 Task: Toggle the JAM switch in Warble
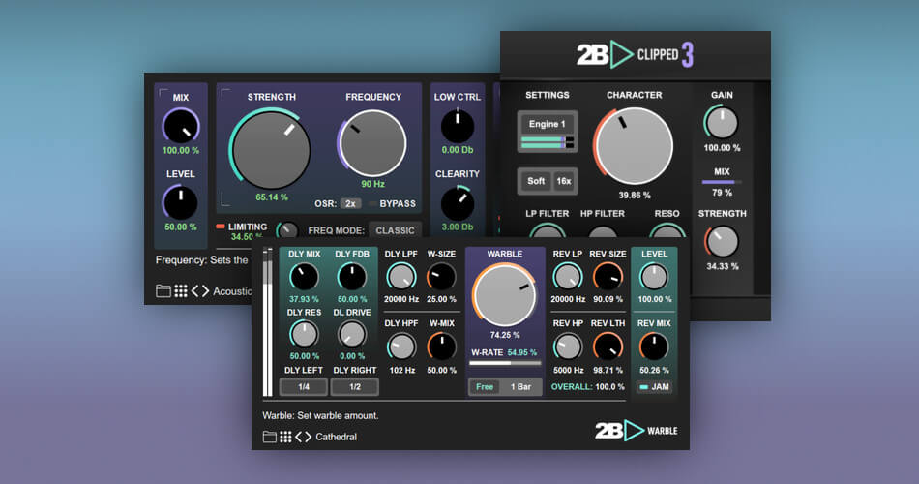(x=654, y=386)
